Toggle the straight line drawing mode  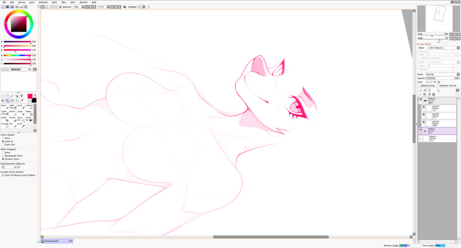[x=148, y=7]
